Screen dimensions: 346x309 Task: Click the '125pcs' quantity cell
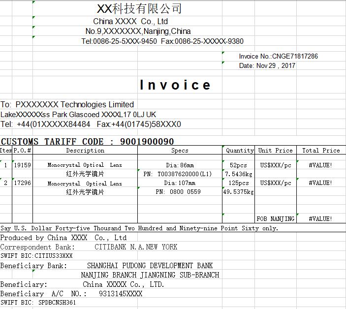pyautogui.click(x=239, y=183)
